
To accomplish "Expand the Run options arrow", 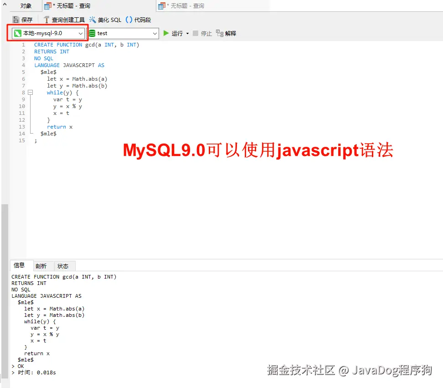I will coord(187,33).
